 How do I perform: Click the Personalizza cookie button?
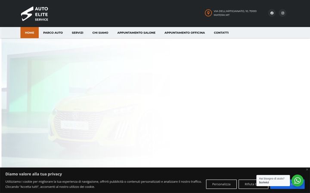point(221,184)
